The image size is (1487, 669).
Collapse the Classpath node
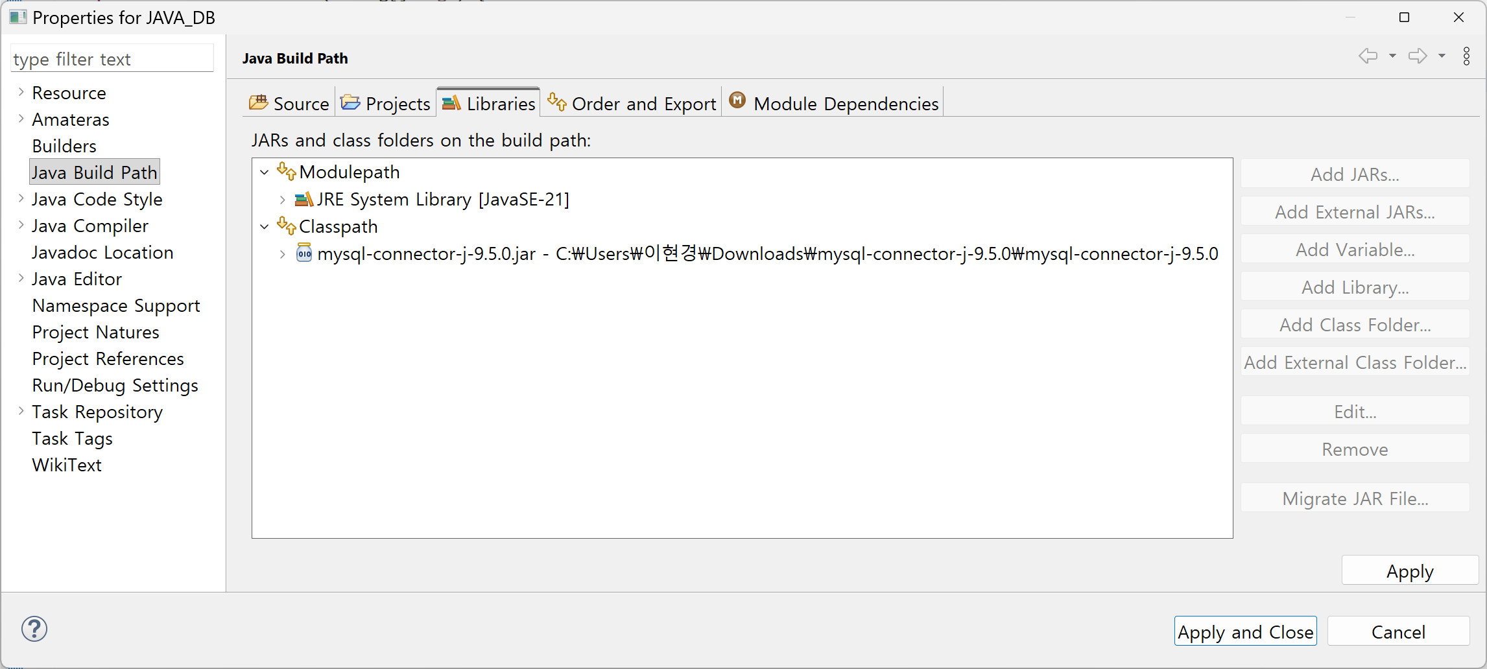pos(264,226)
